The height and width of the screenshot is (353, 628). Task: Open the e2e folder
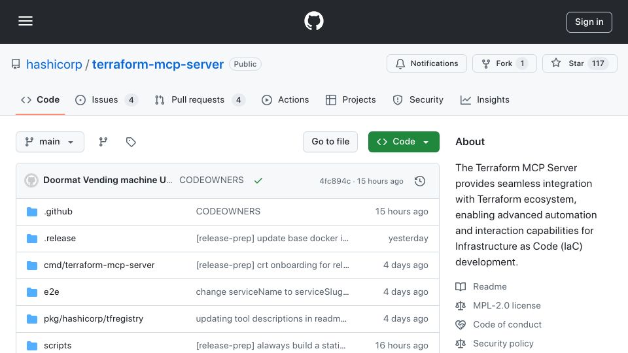[x=51, y=292]
